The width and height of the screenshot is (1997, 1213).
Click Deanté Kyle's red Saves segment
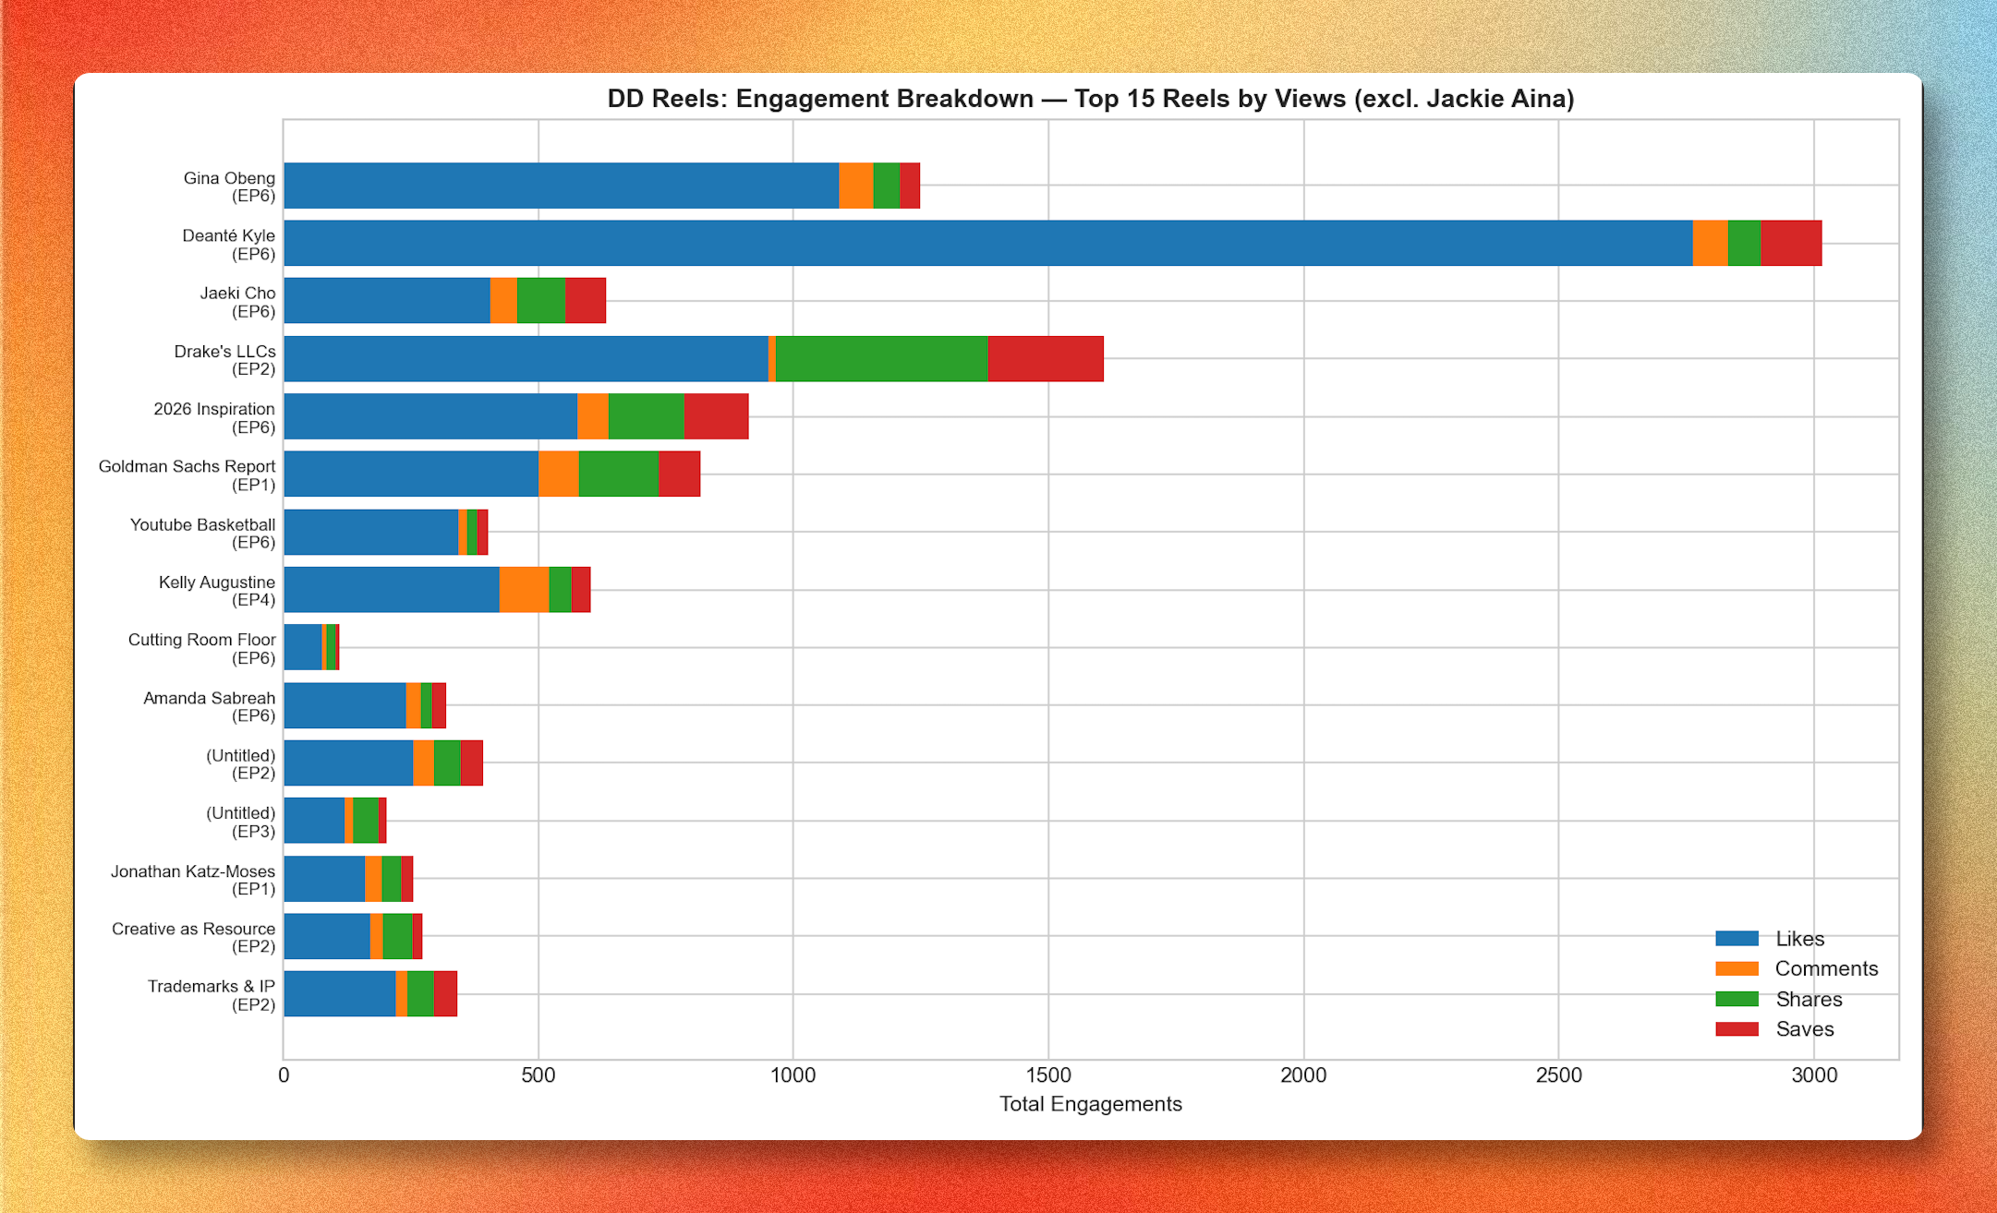click(1790, 244)
